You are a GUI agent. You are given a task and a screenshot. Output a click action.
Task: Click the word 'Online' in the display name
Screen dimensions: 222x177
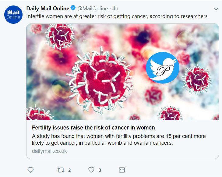click(x=60, y=9)
